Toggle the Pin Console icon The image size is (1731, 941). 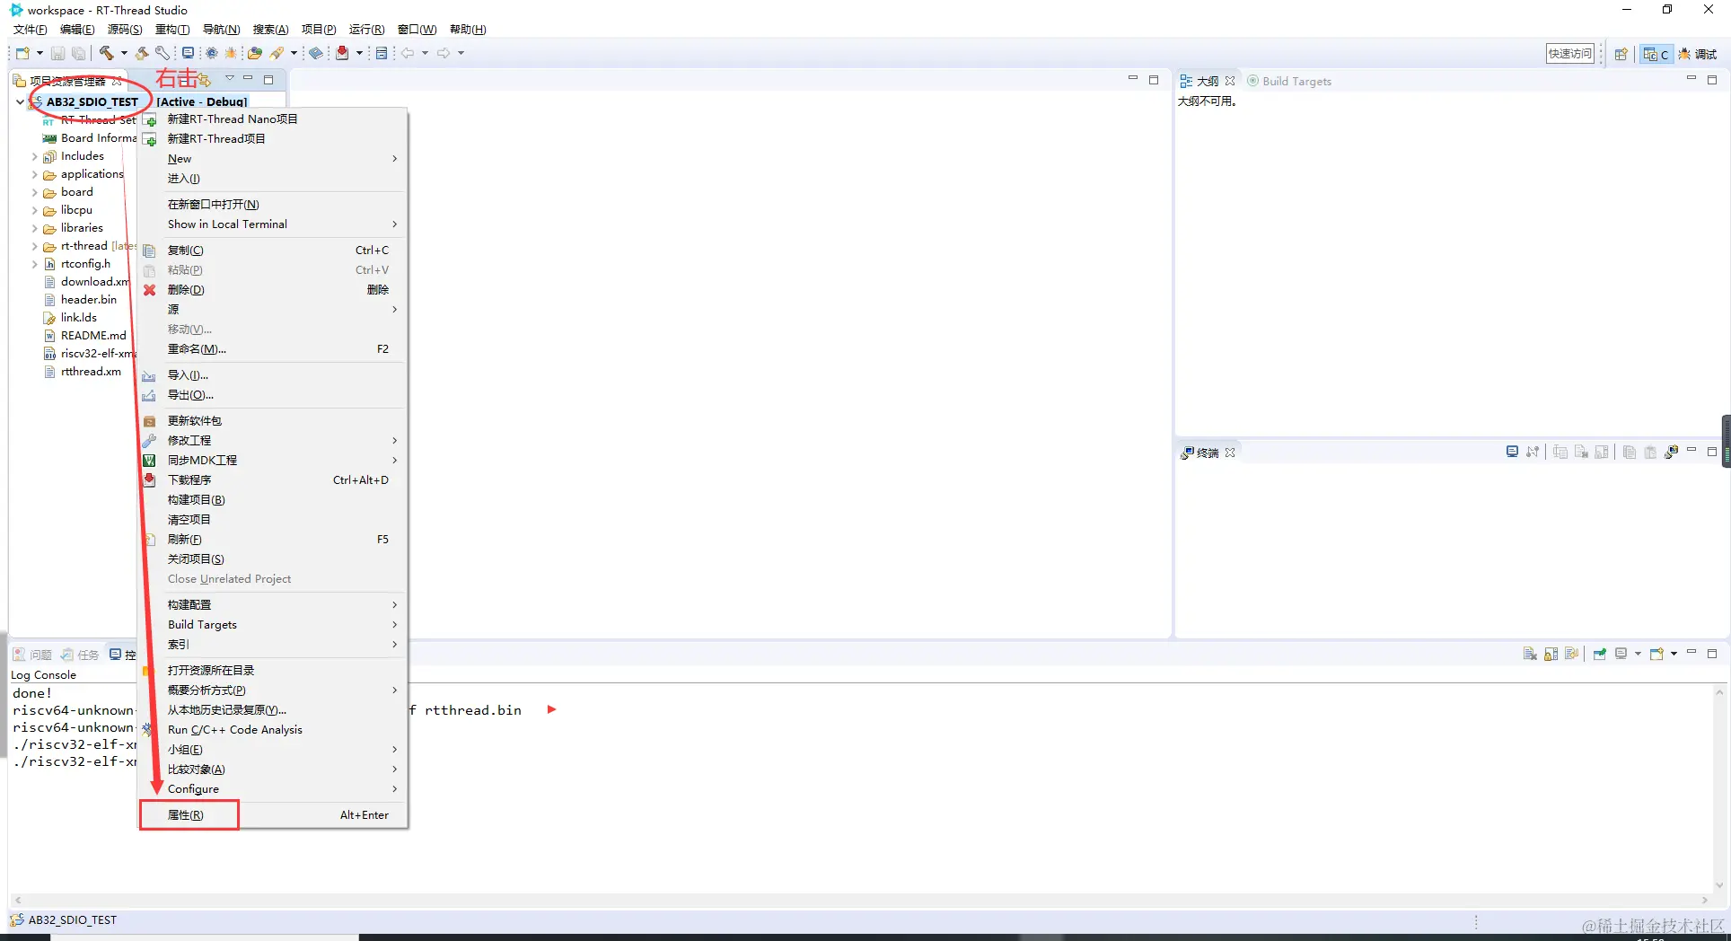tap(1600, 654)
